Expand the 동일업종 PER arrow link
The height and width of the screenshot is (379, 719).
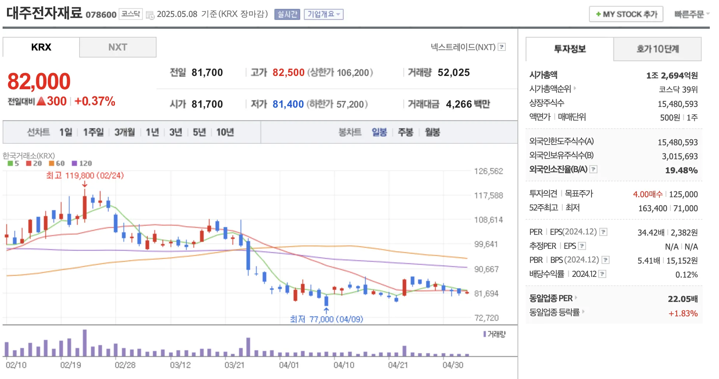click(576, 298)
